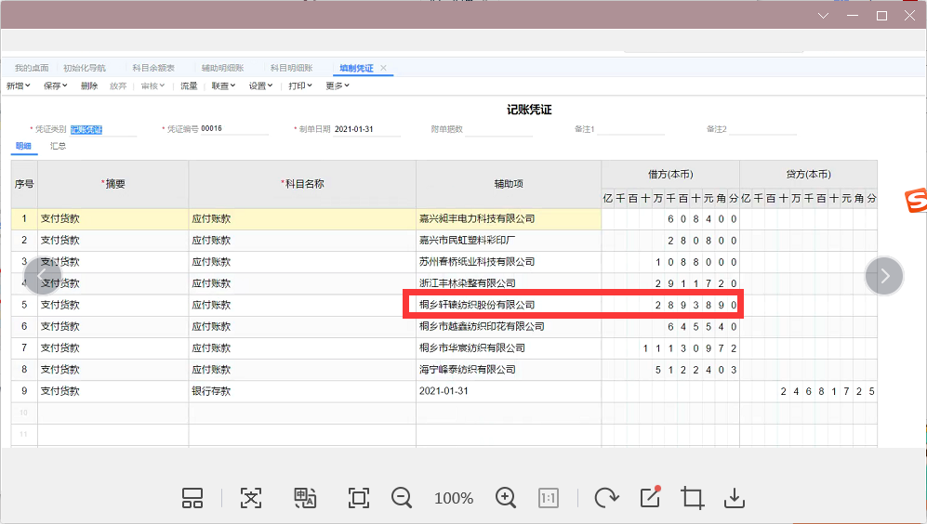Screen dimensions: 927x524
Task: Click the 贷方(本币) column header
Action: (x=808, y=175)
